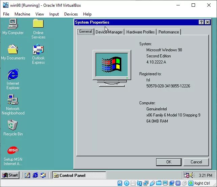This screenshot has height=187, width=217.
Task: Click the "Second Edition" text
Action: point(159,56)
